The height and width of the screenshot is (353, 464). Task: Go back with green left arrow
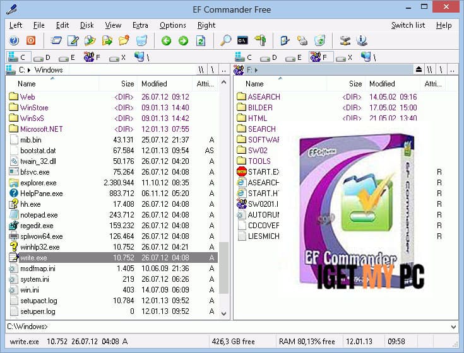(x=166, y=40)
